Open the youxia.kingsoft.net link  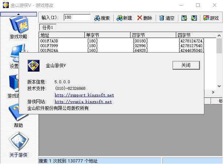[x=83, y=102]
